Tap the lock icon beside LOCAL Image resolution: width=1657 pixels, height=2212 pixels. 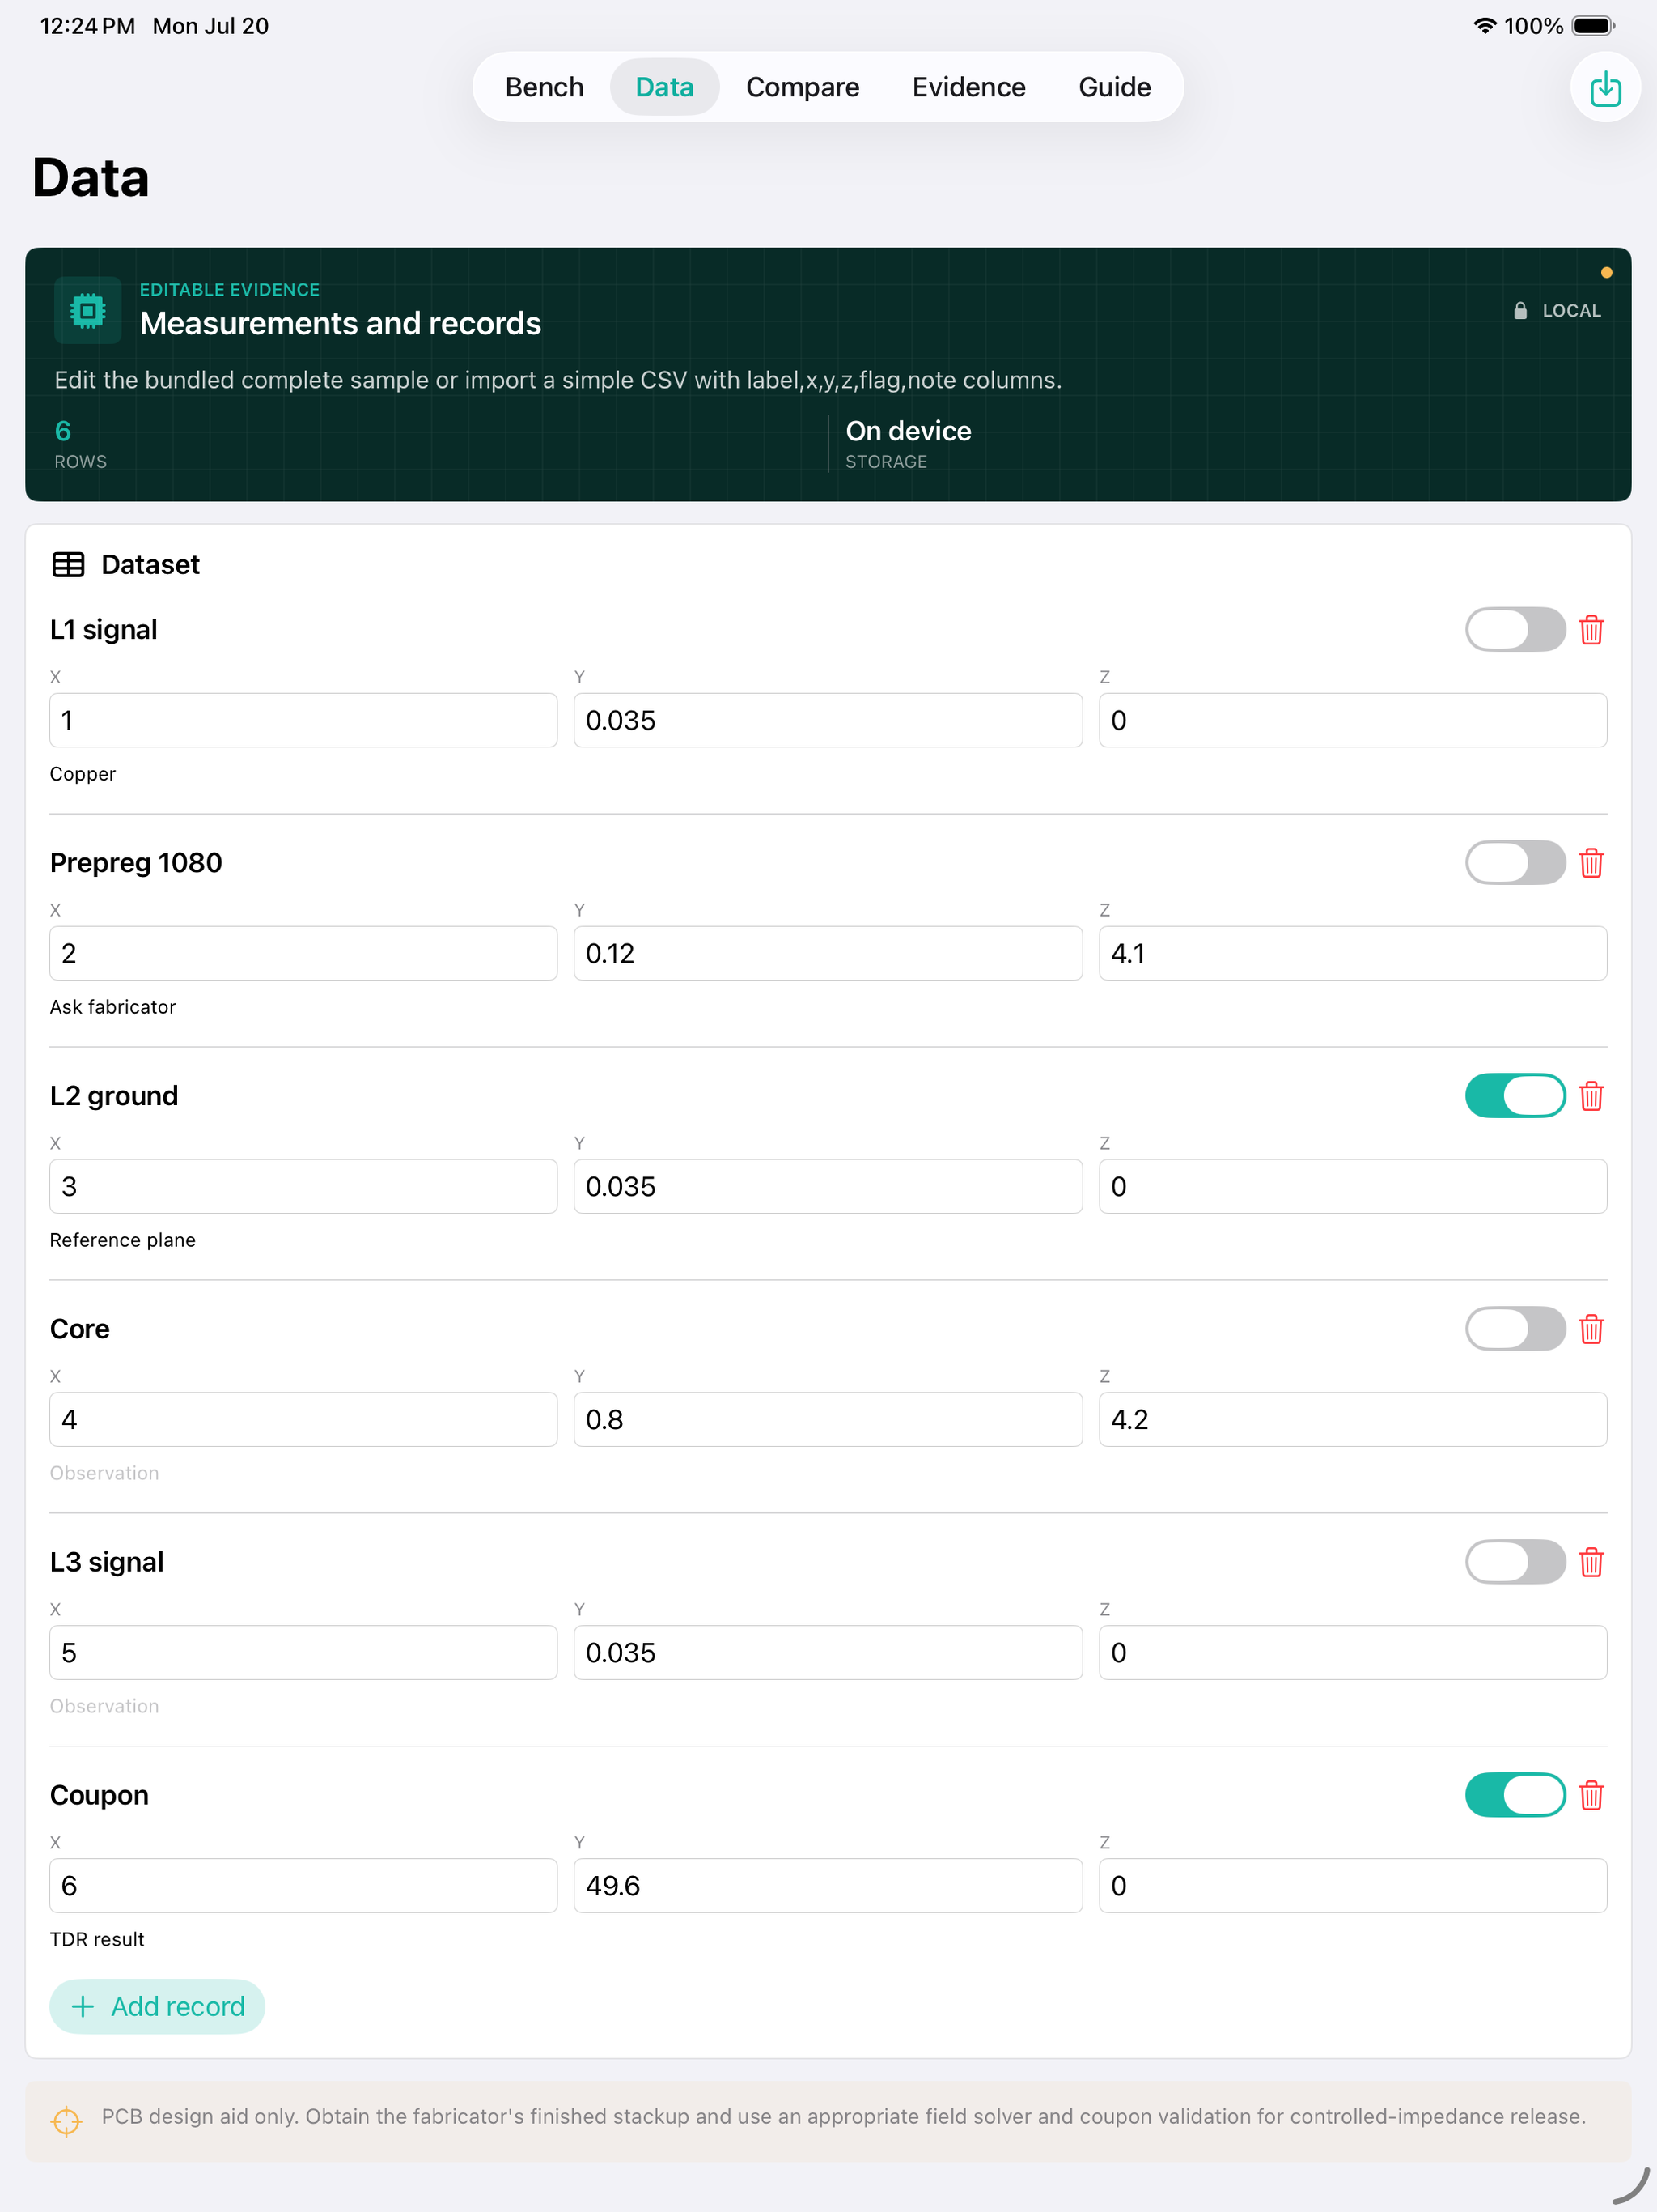(x=1520, y=311)
